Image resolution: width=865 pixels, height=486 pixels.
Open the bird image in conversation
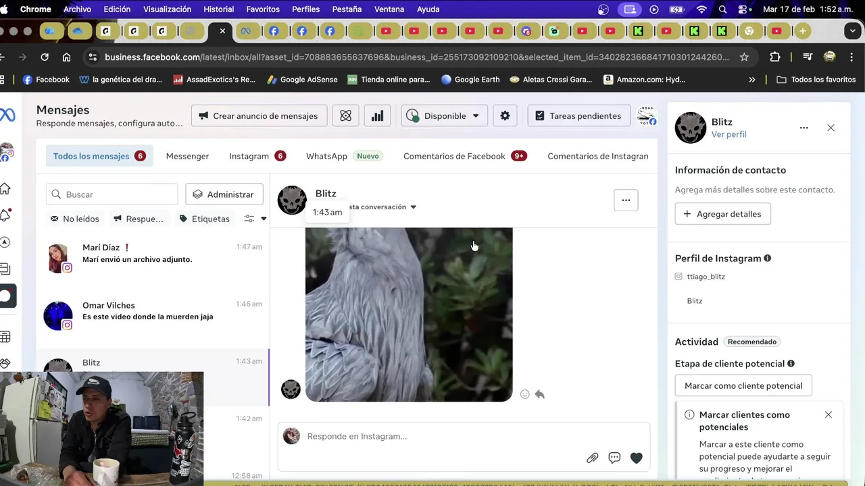(x=409, y=315)
